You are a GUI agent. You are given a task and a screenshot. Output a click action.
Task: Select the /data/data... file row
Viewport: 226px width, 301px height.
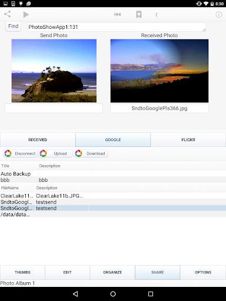113,215
